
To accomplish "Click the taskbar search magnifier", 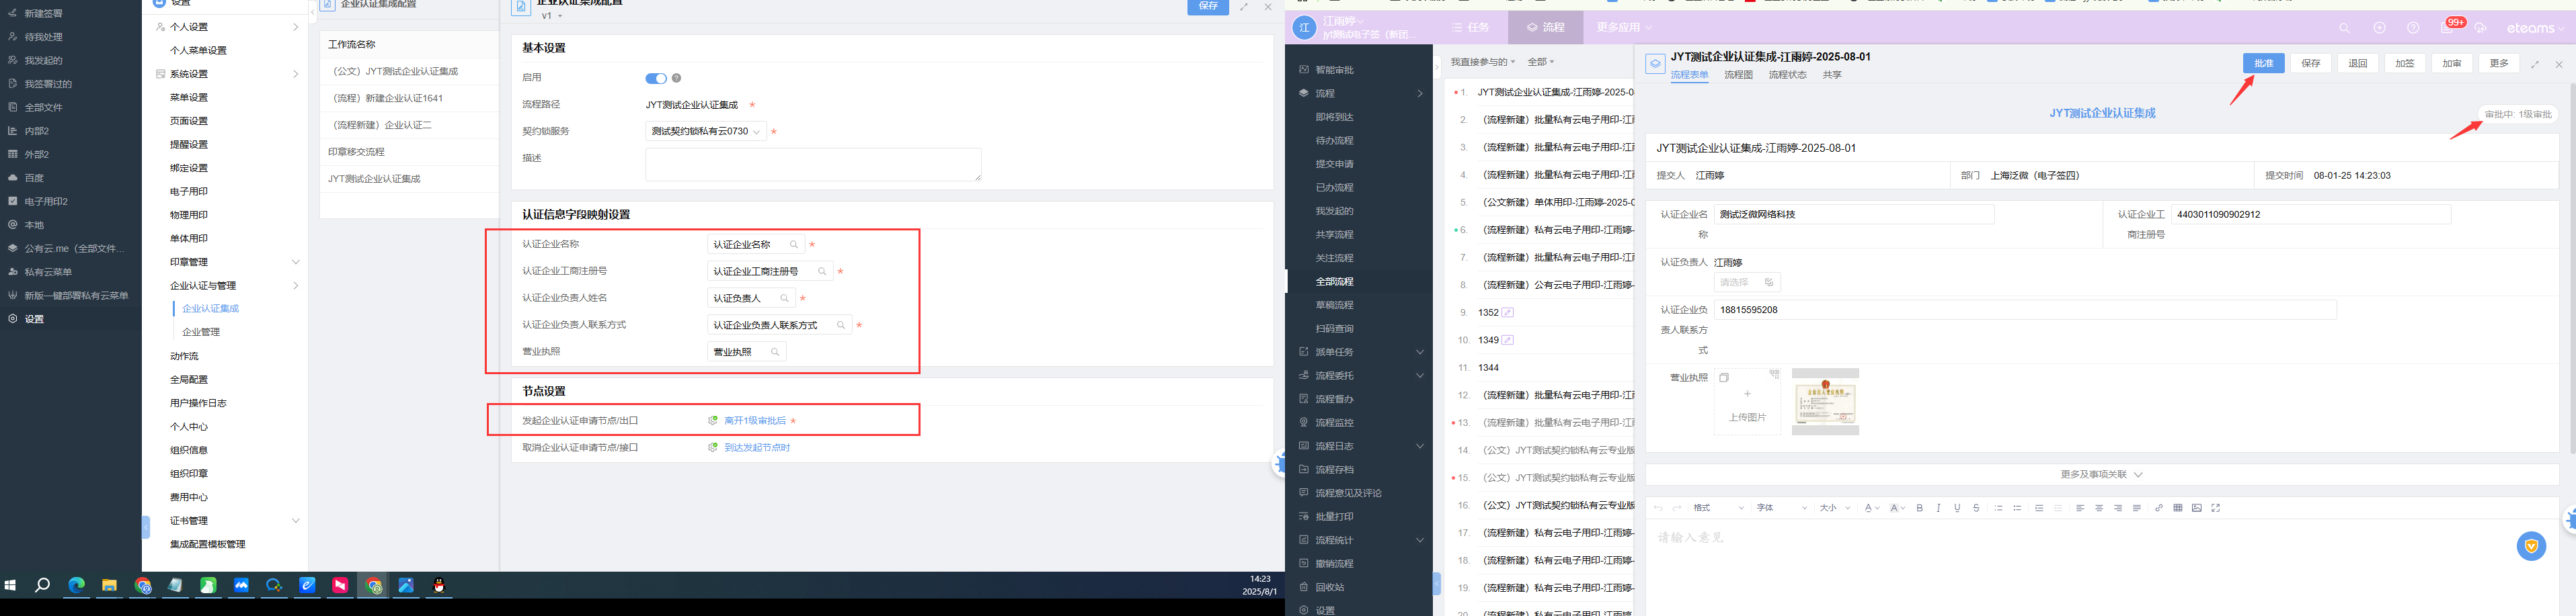I will [x=43, y=586].
